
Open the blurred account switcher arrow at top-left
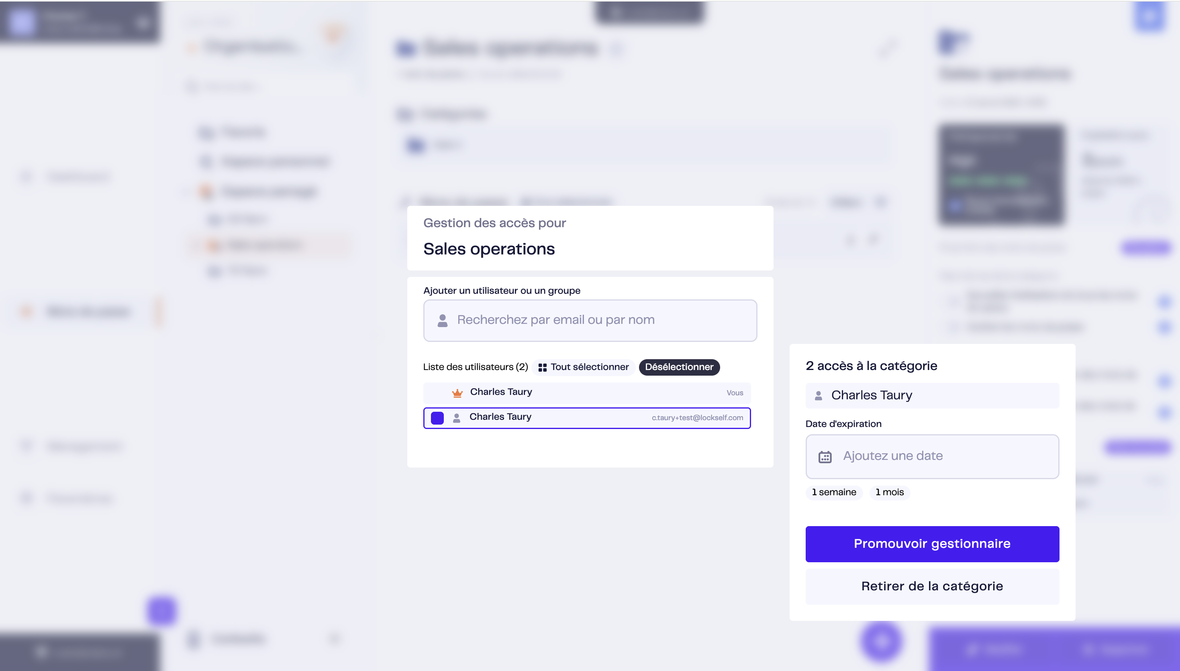[143, 22]
